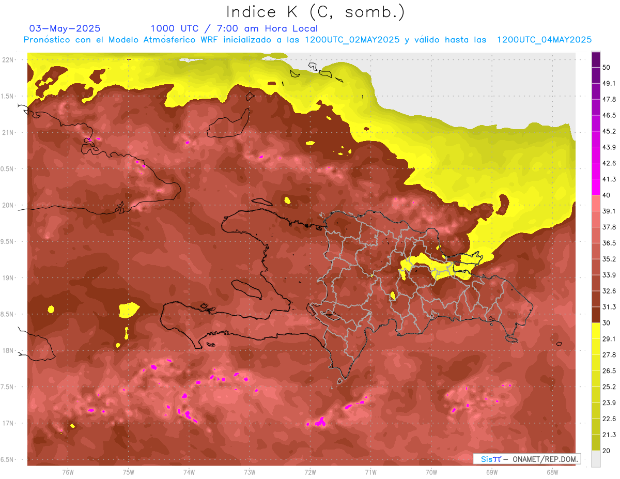
Task: Click the '22.6' value on the color scale
Action: tap(609, 419)
